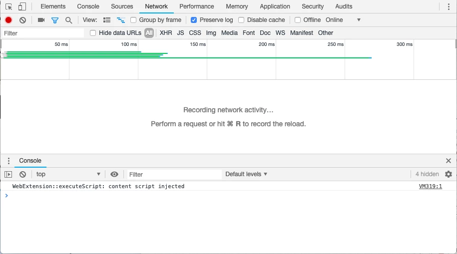Viewport: 457px width, 254px height.
Task: Uncheck the Preserve log checkbox
Action: point(193,20)
